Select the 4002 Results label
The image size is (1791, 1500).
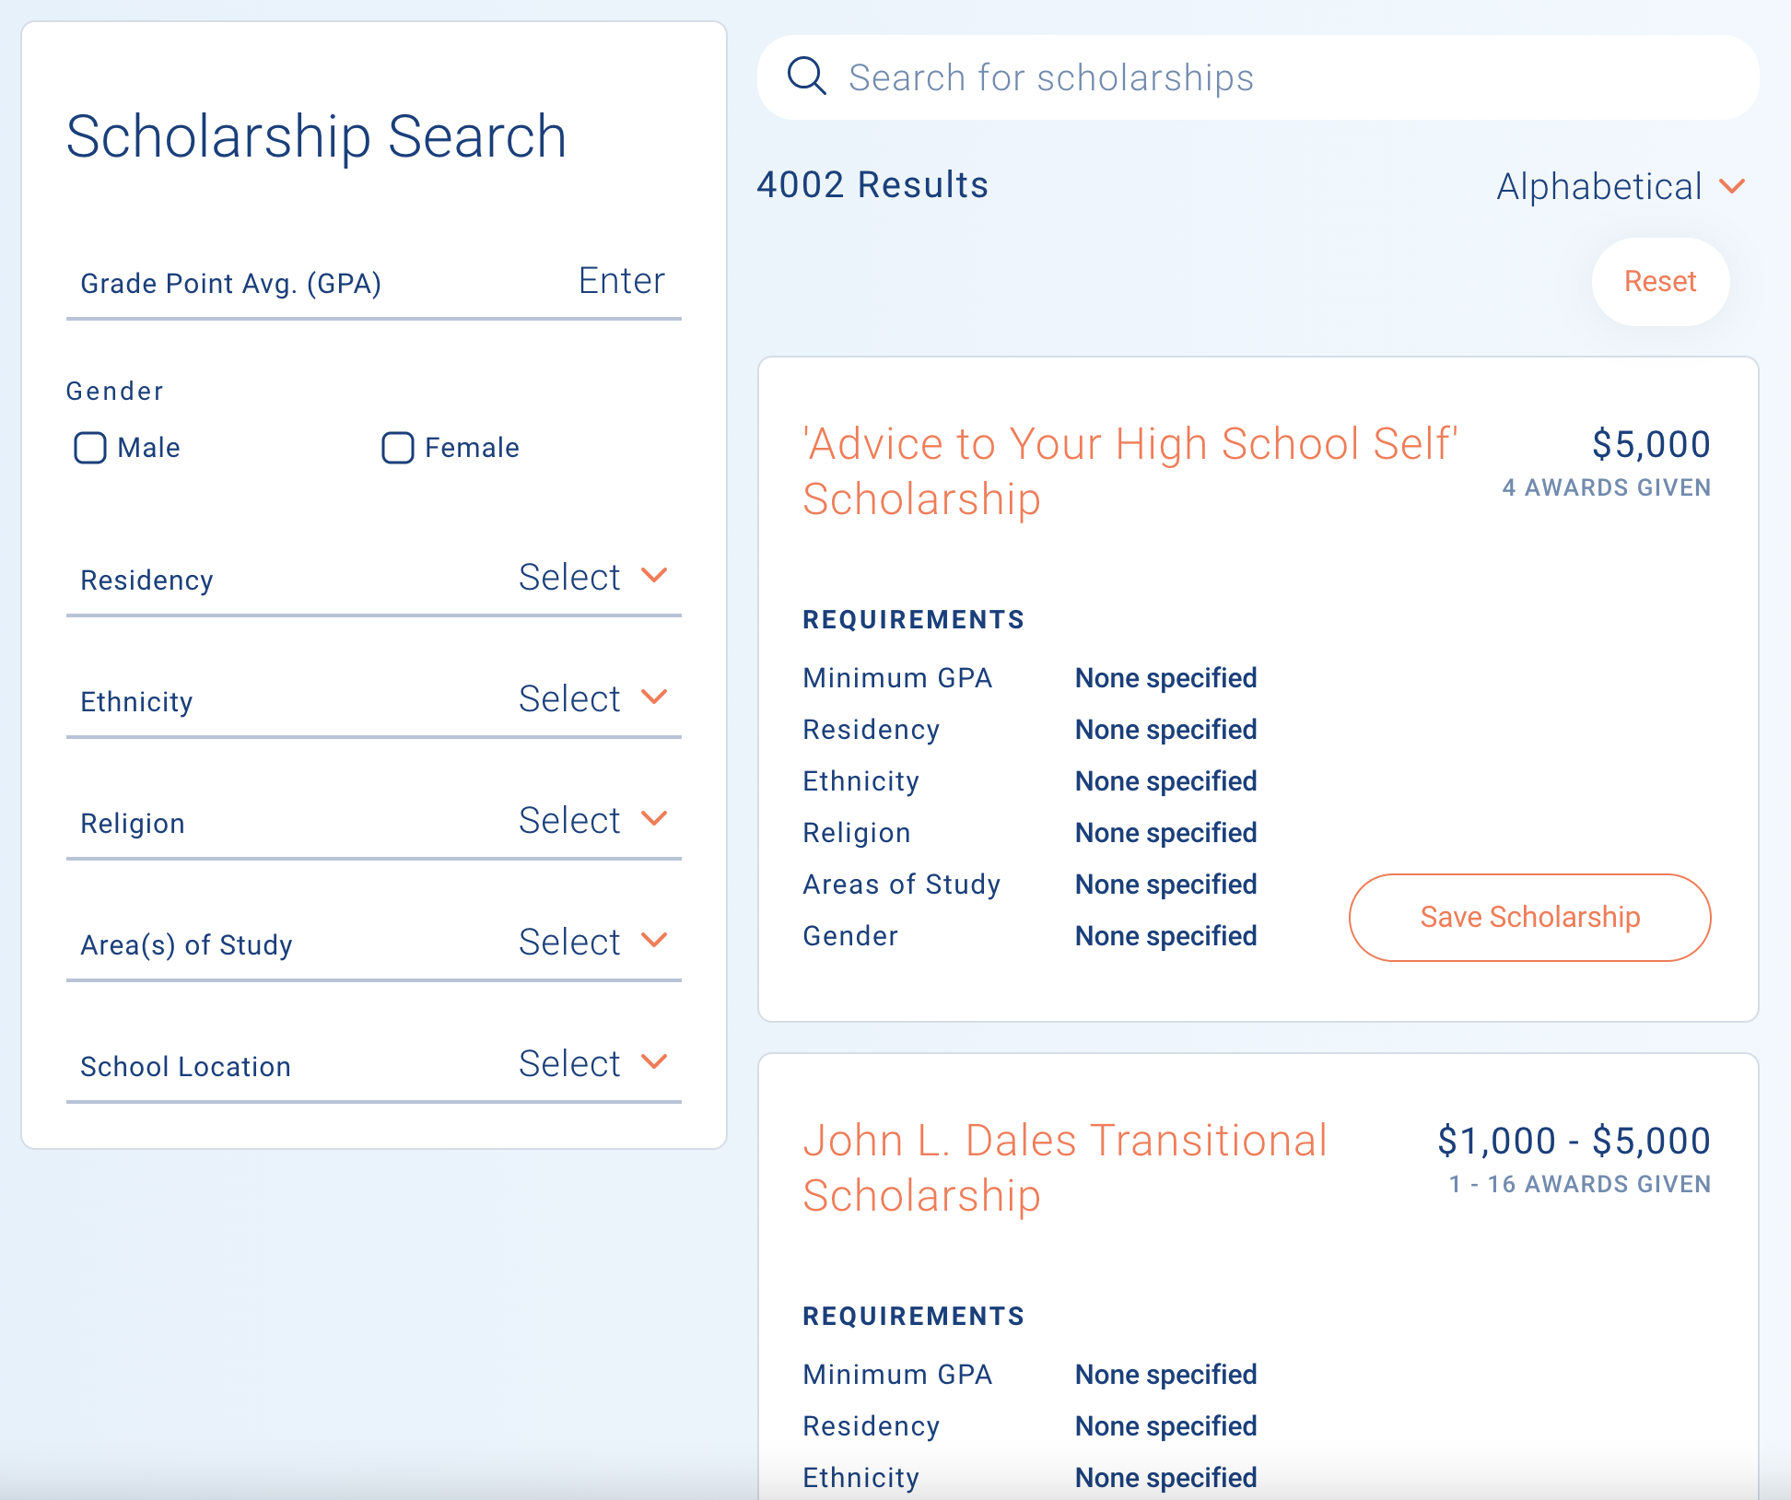coord(872,184)
